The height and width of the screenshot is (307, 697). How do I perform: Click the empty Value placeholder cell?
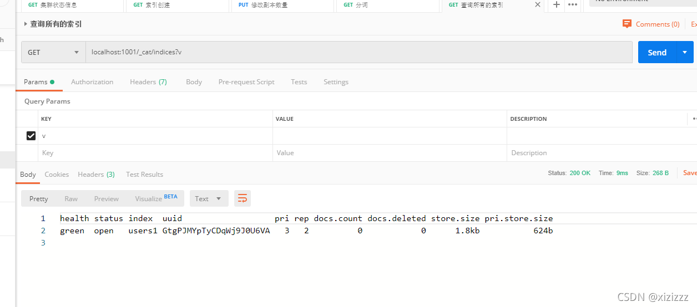point(390,153)
